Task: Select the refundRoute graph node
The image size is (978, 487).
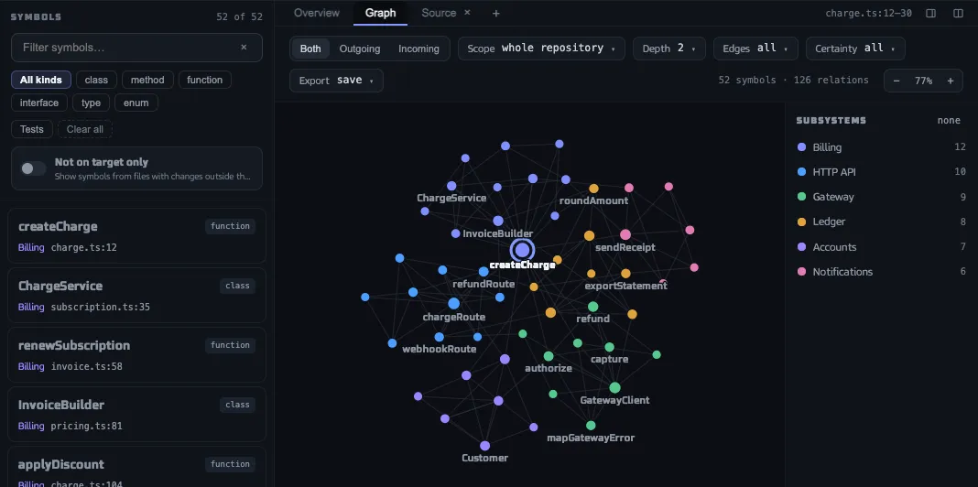Action: tap(484, 271)
